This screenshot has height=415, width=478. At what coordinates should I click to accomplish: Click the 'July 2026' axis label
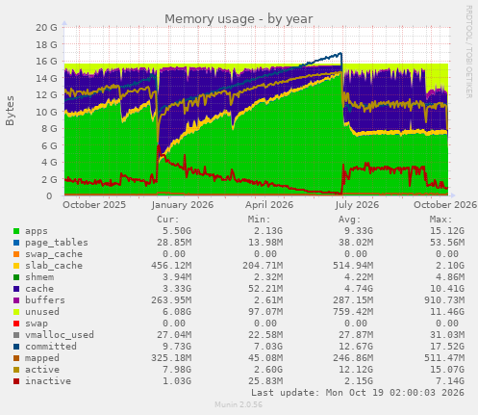pos(357,205)
